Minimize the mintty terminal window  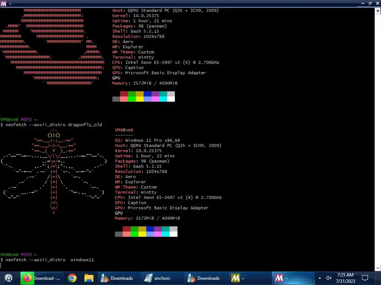362,3
